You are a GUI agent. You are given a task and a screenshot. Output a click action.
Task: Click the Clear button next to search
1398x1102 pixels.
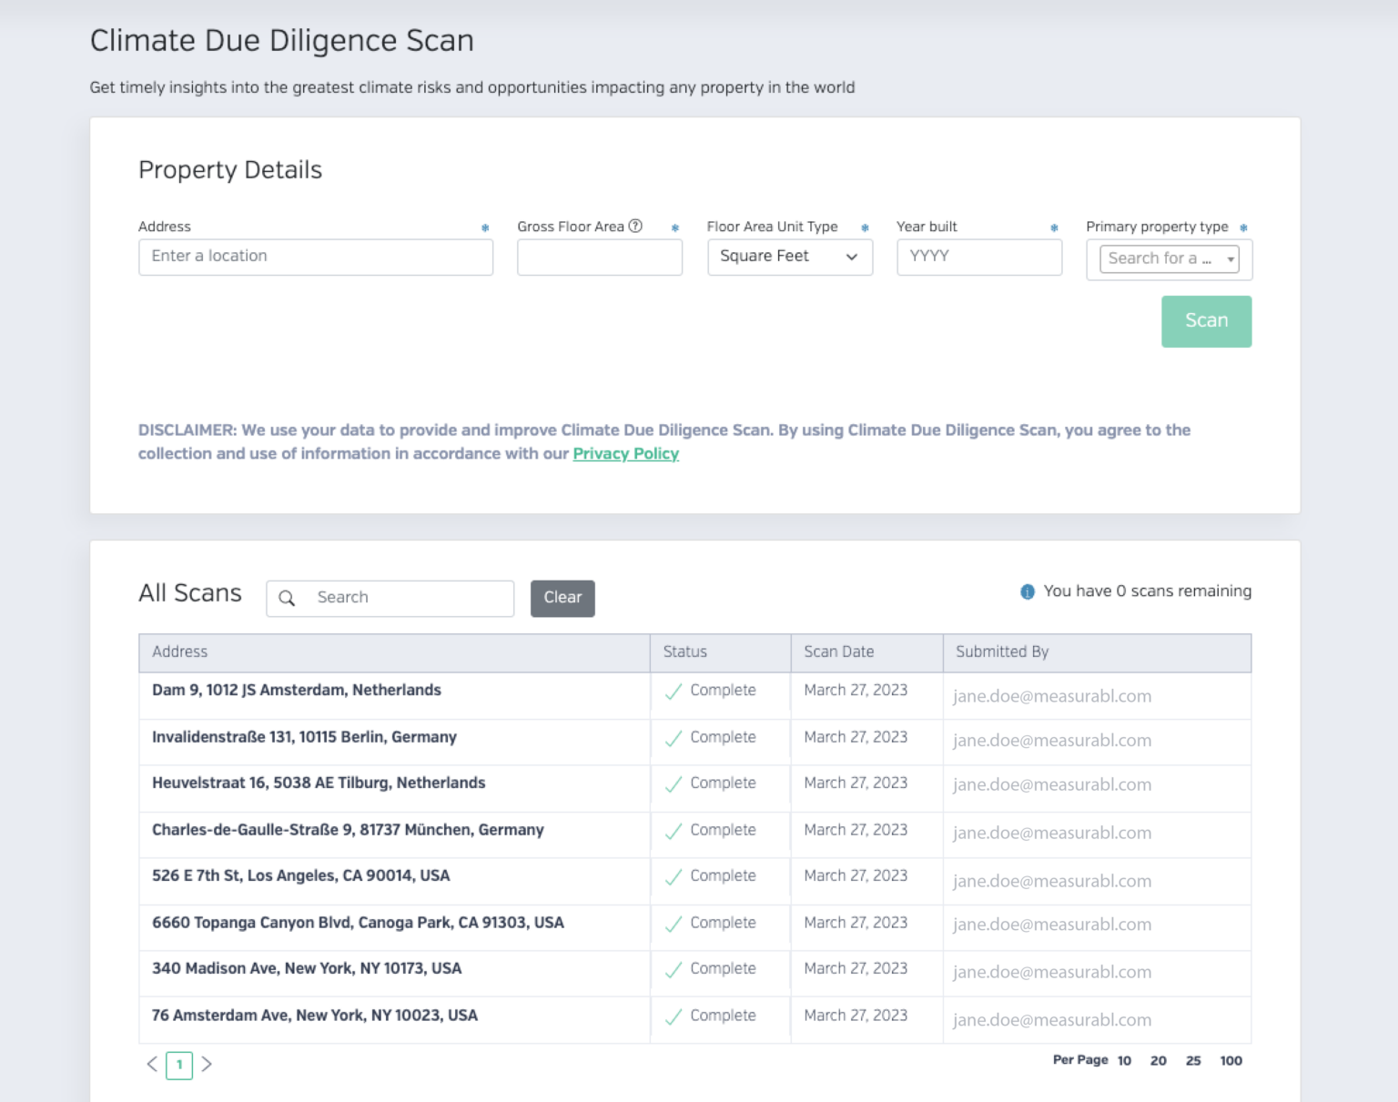pyautogui.click(x=562, y=598)
